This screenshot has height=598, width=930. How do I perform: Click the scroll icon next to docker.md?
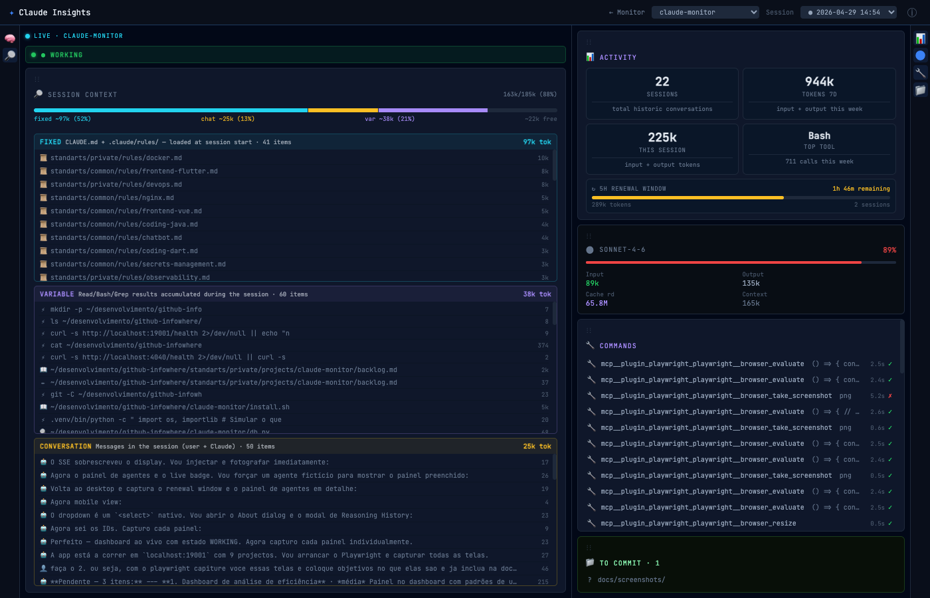click(x=43, y=158)
